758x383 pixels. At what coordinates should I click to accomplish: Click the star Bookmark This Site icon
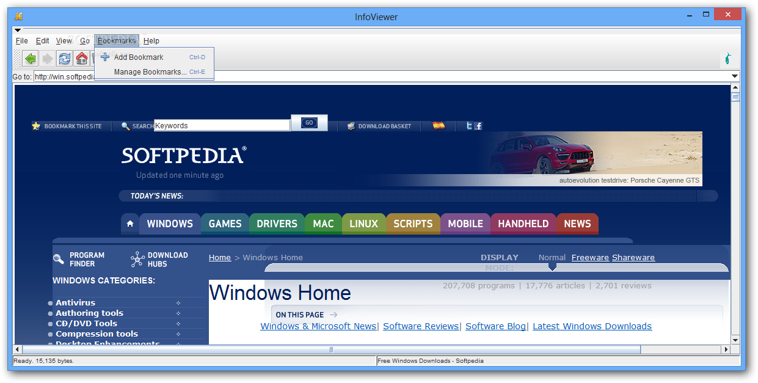(36, 126)
